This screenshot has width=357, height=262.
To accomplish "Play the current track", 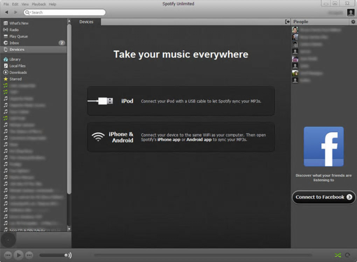I will [x=19, y=255].
